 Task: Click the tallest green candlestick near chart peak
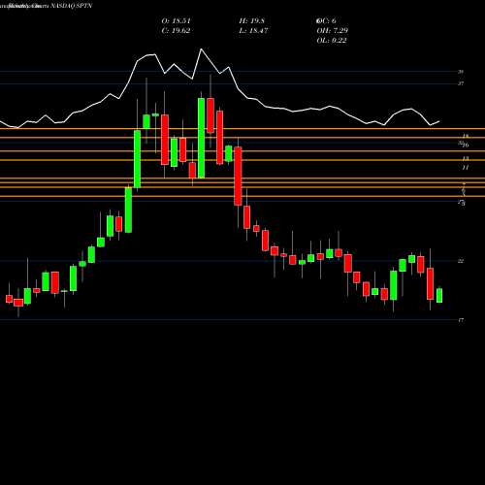(x=201, y=138)
